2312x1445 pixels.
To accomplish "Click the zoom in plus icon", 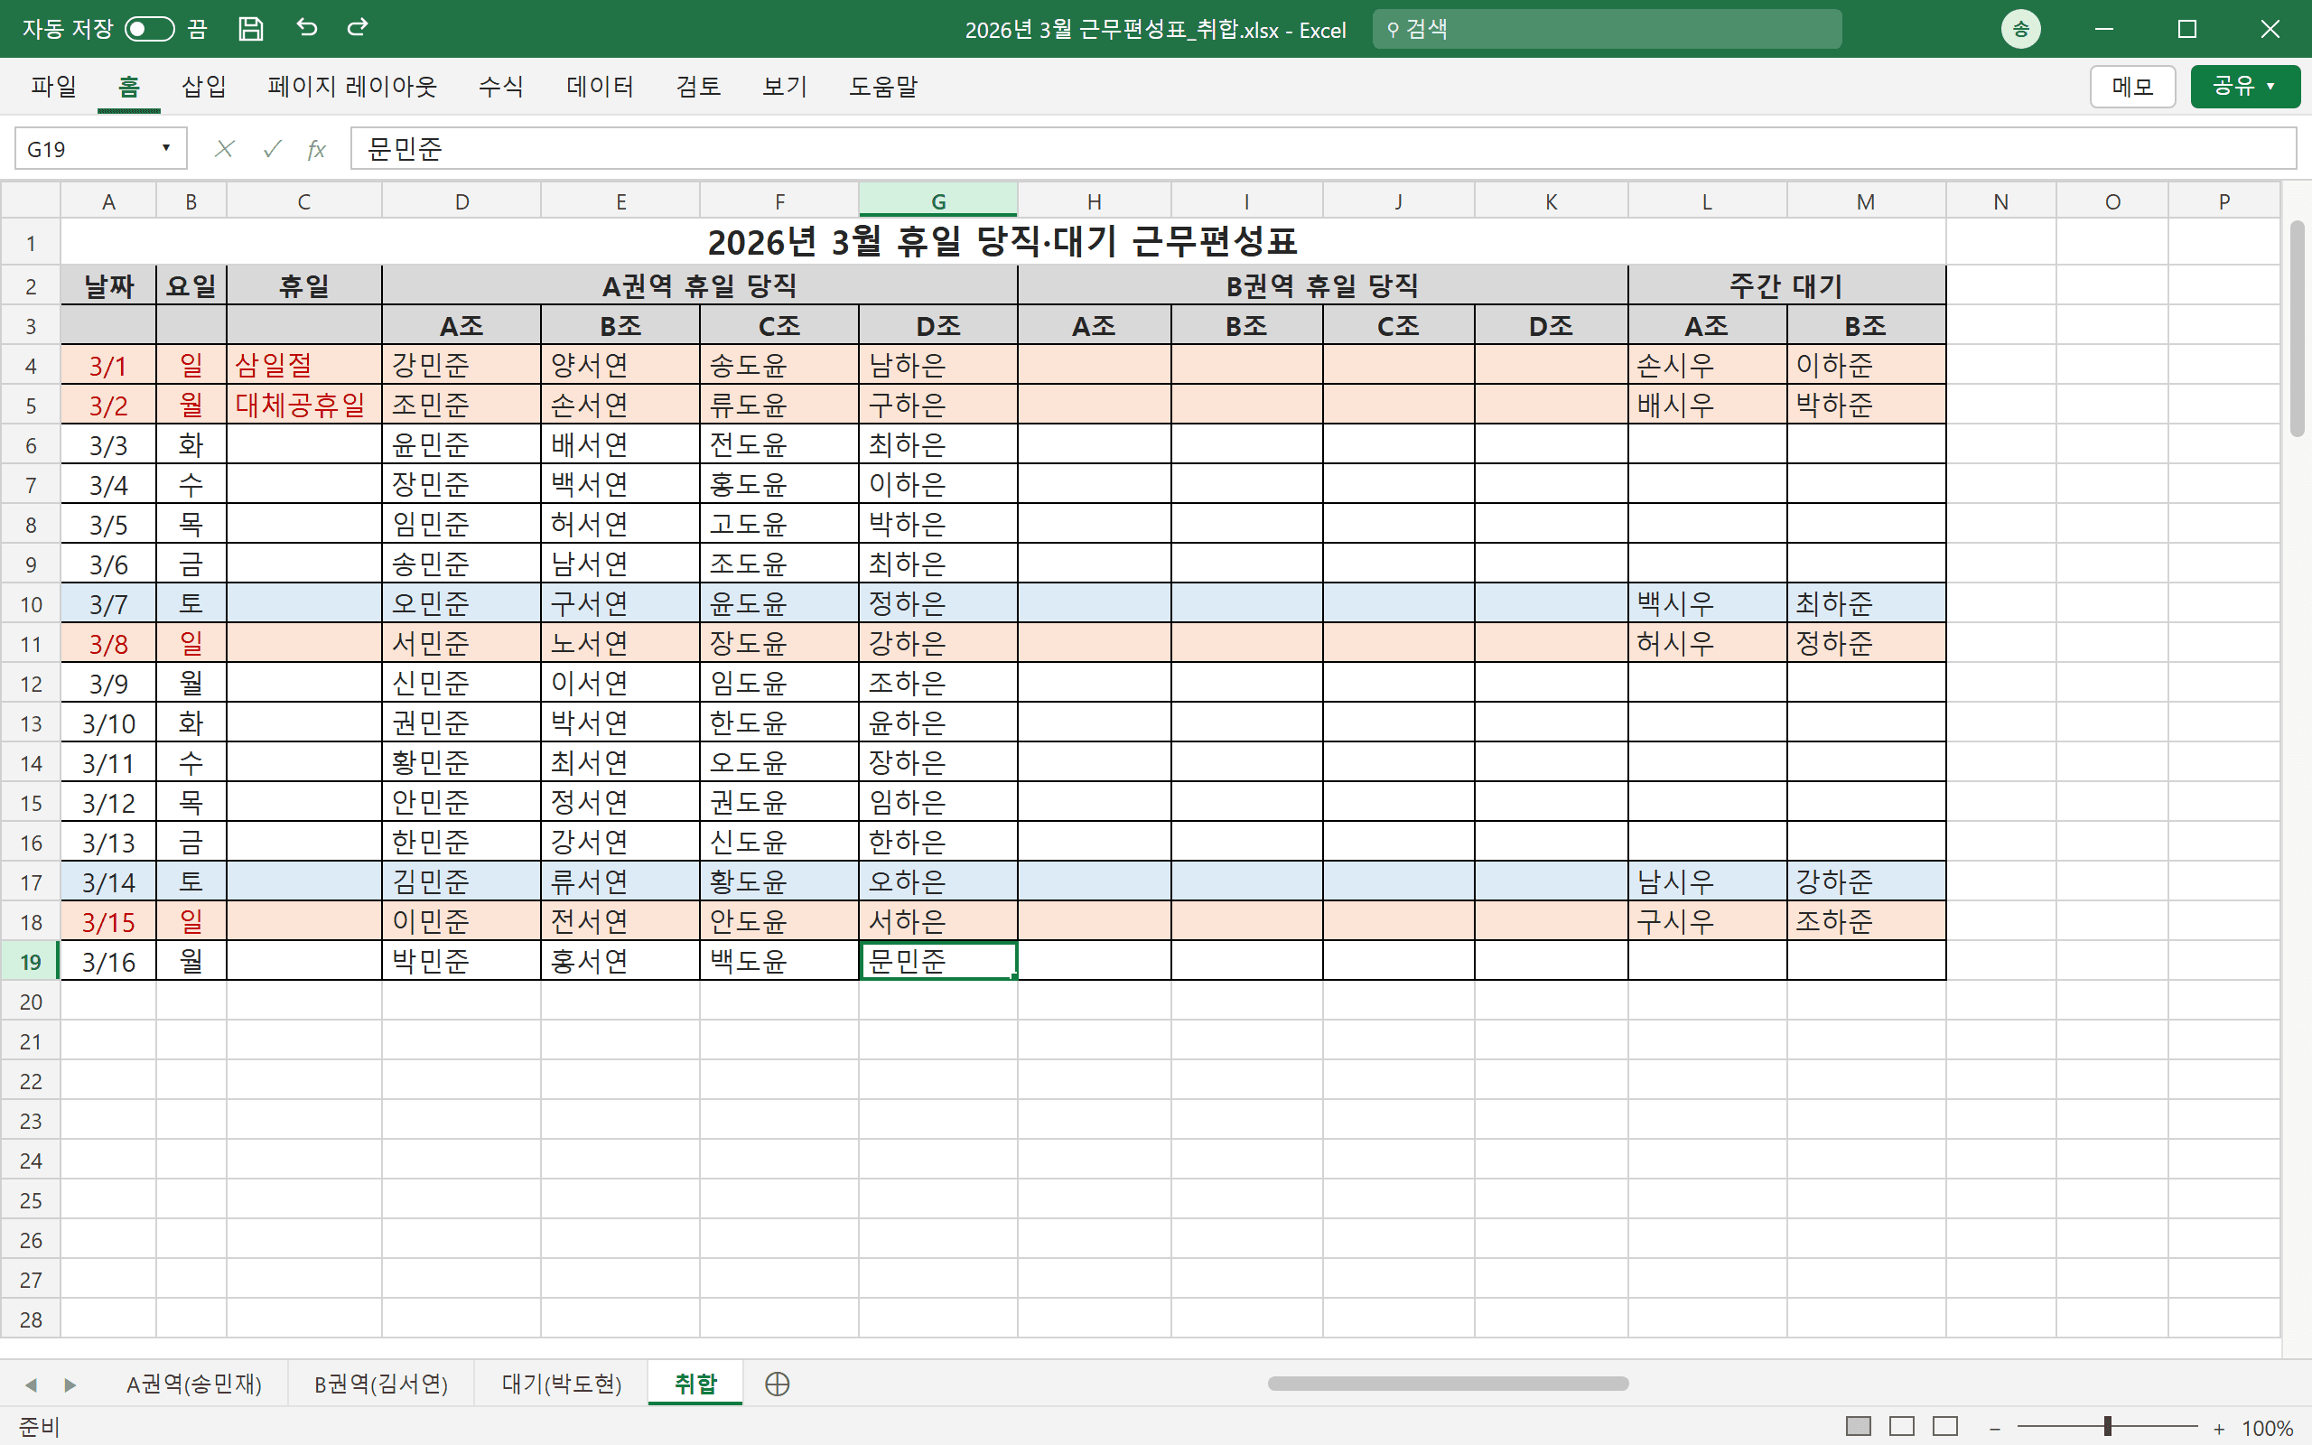I will 2218,1428.
